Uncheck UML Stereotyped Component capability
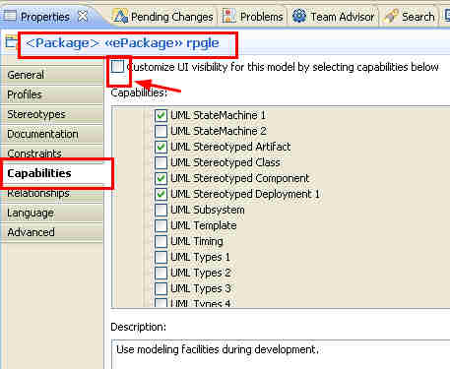 [x=161, y=178]
